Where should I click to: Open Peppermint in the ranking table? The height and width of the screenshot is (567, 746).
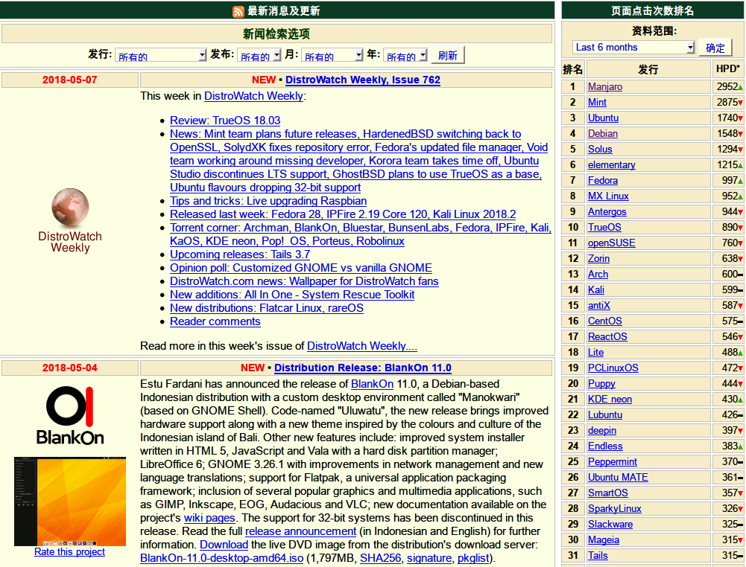pyautogui.click(x=613, y=462)
